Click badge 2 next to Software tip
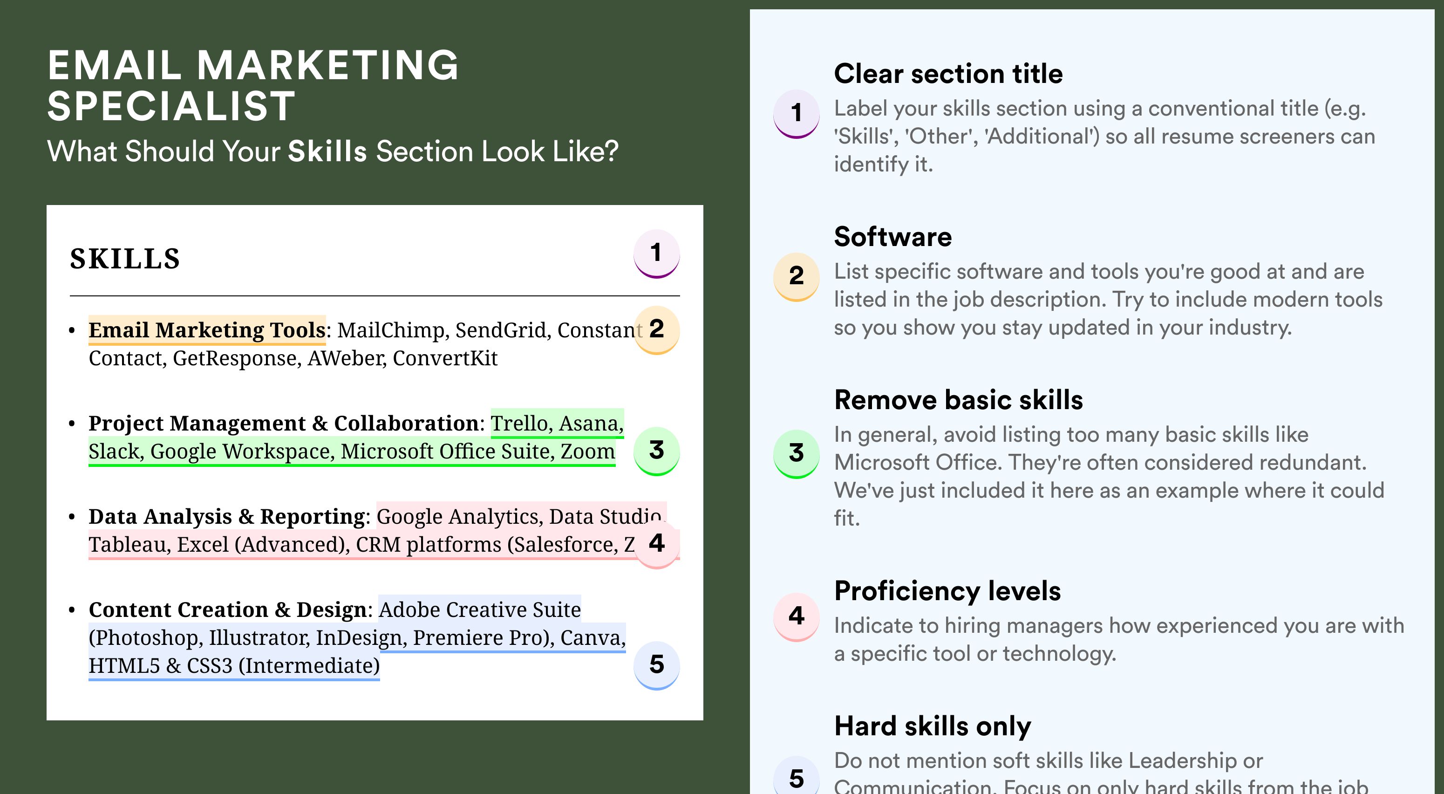The width and height of the screenshot is (1444, 794). (x=797, y=277)
